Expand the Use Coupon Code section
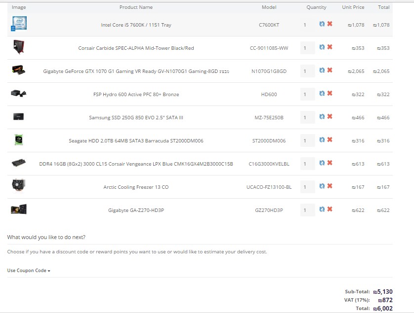Viewport: 414px width, 313px height. point(29,271)
